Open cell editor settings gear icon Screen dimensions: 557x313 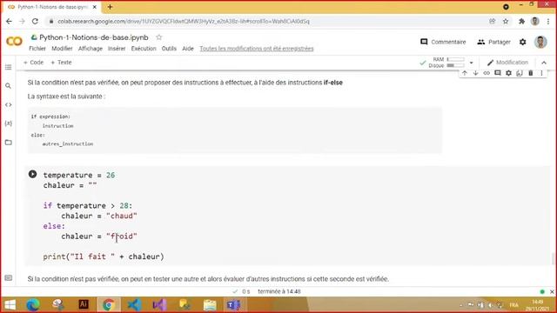[x=508, y=73]
